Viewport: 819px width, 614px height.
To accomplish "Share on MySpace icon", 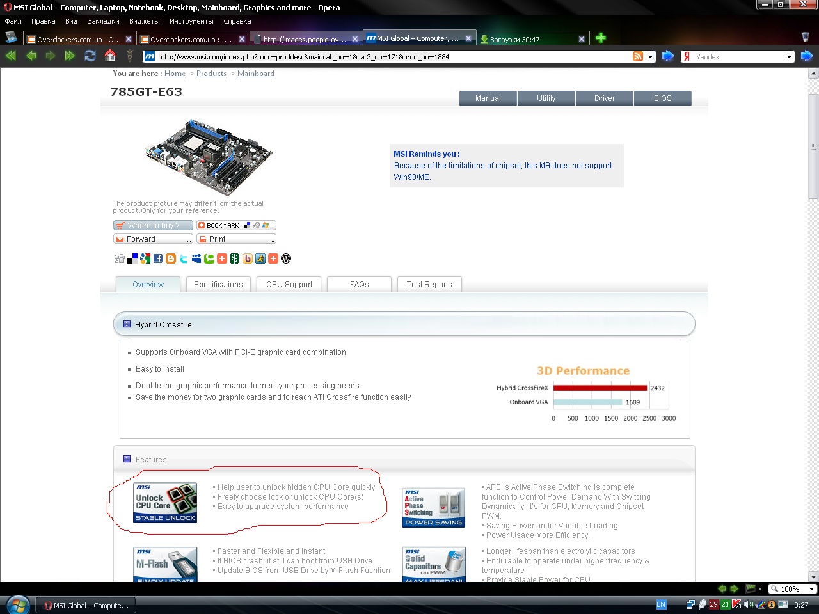I will [x=196, y=258].
